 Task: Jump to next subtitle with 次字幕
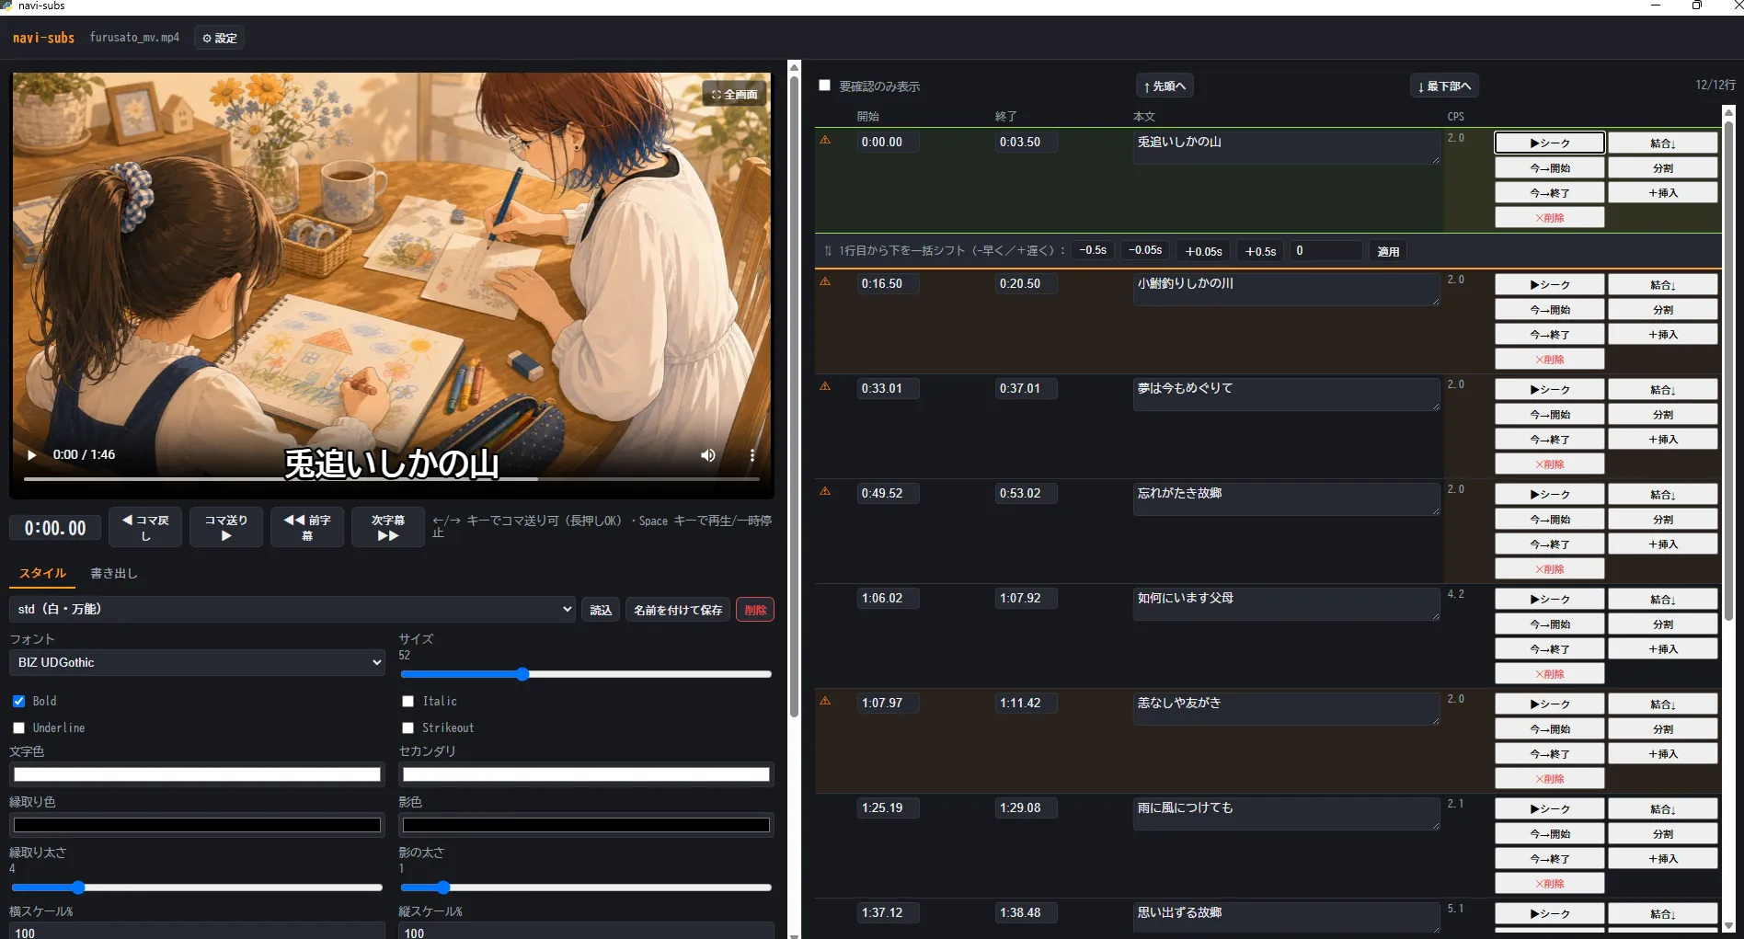click(388, 527)
